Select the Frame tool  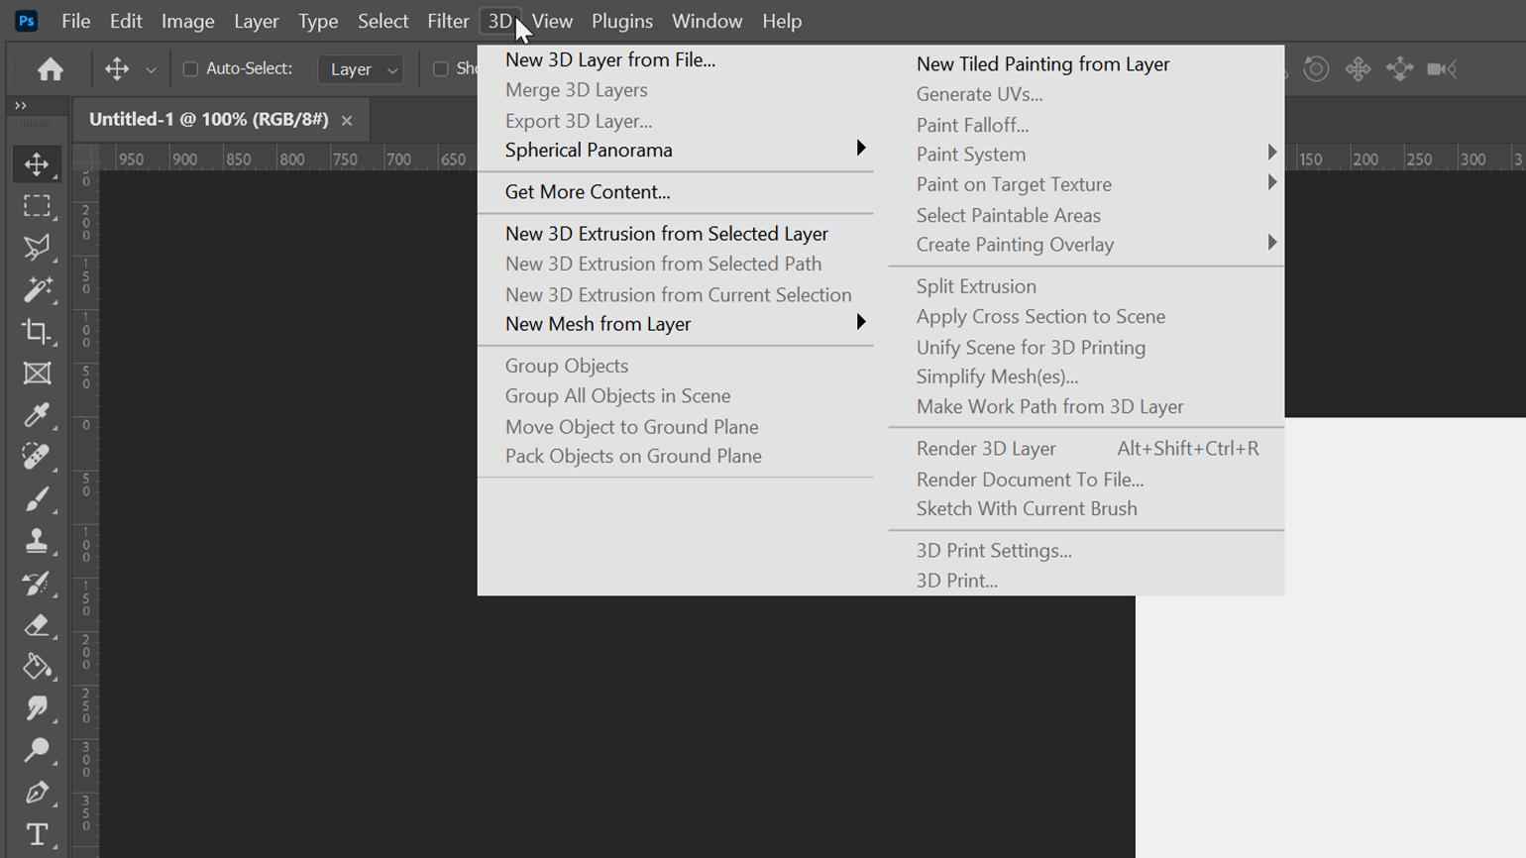[37, 373]
